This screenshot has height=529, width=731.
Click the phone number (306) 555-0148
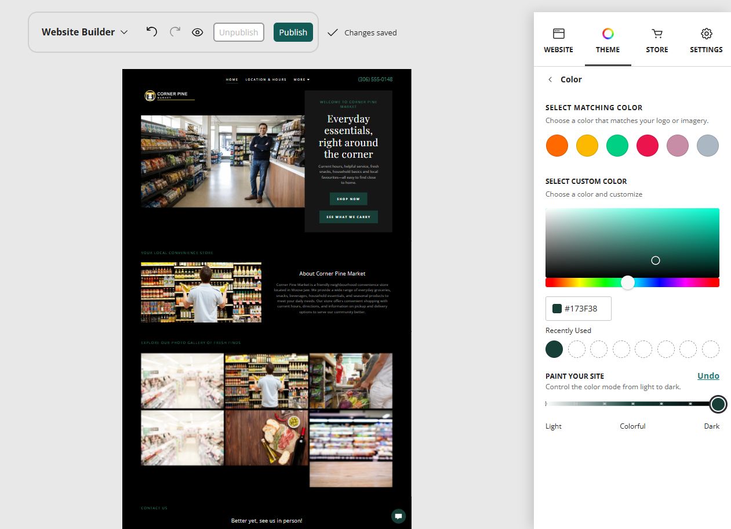(x=375, y=79)
